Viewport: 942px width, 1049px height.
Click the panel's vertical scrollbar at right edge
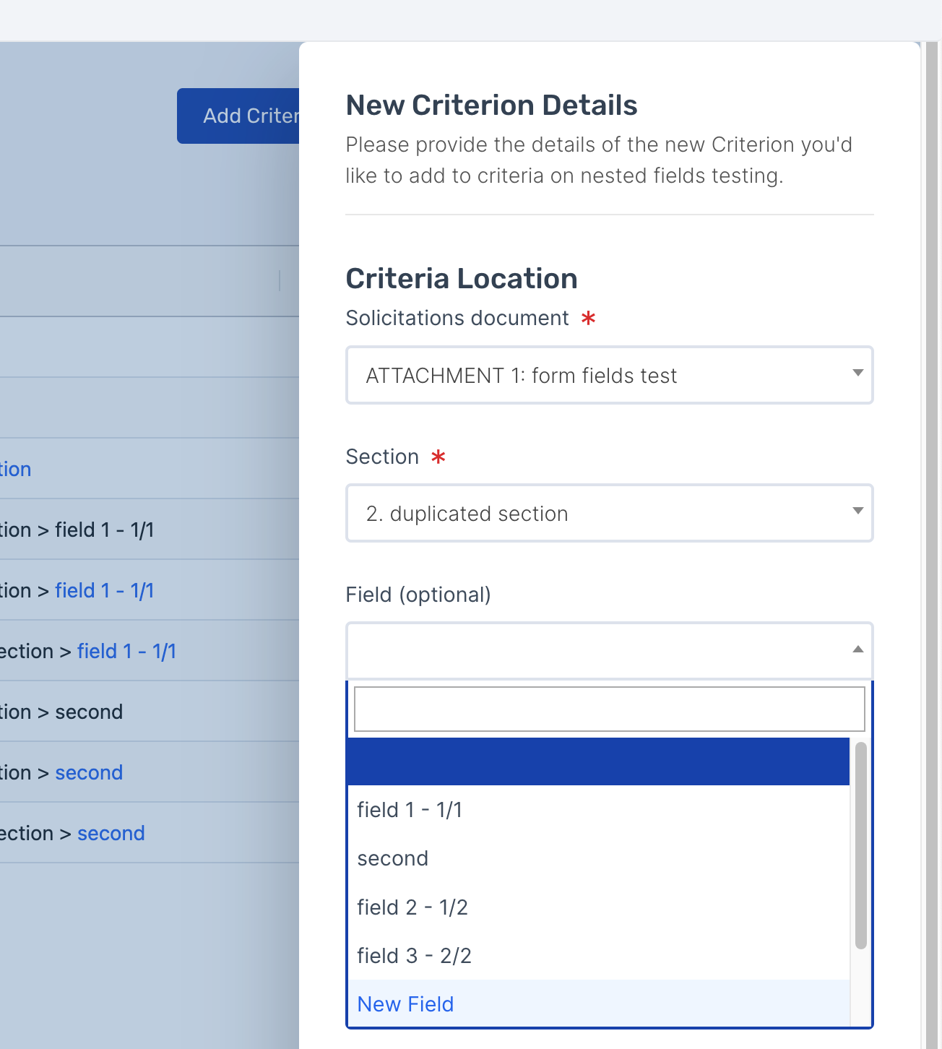tap(932, 506)
